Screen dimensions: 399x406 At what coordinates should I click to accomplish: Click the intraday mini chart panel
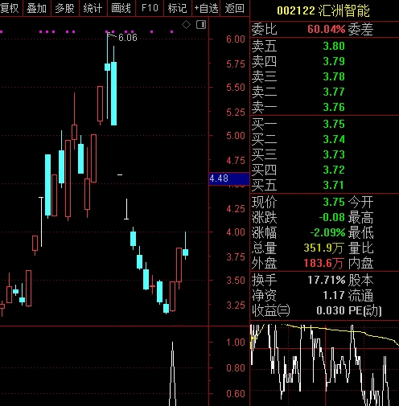(x=324, y=365)
